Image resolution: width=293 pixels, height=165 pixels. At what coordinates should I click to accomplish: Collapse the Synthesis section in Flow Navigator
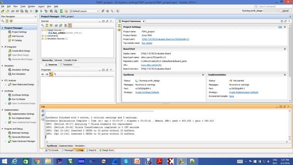pos(2,91)
